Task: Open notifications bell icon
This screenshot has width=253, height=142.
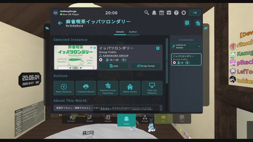Action: pos(154,13)
